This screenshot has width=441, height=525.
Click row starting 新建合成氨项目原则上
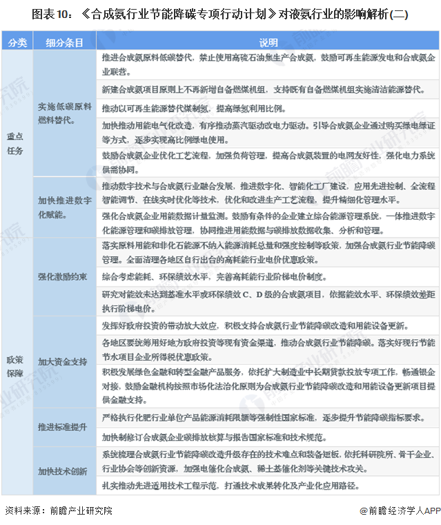pyautogui.click(x=268, y=89)
